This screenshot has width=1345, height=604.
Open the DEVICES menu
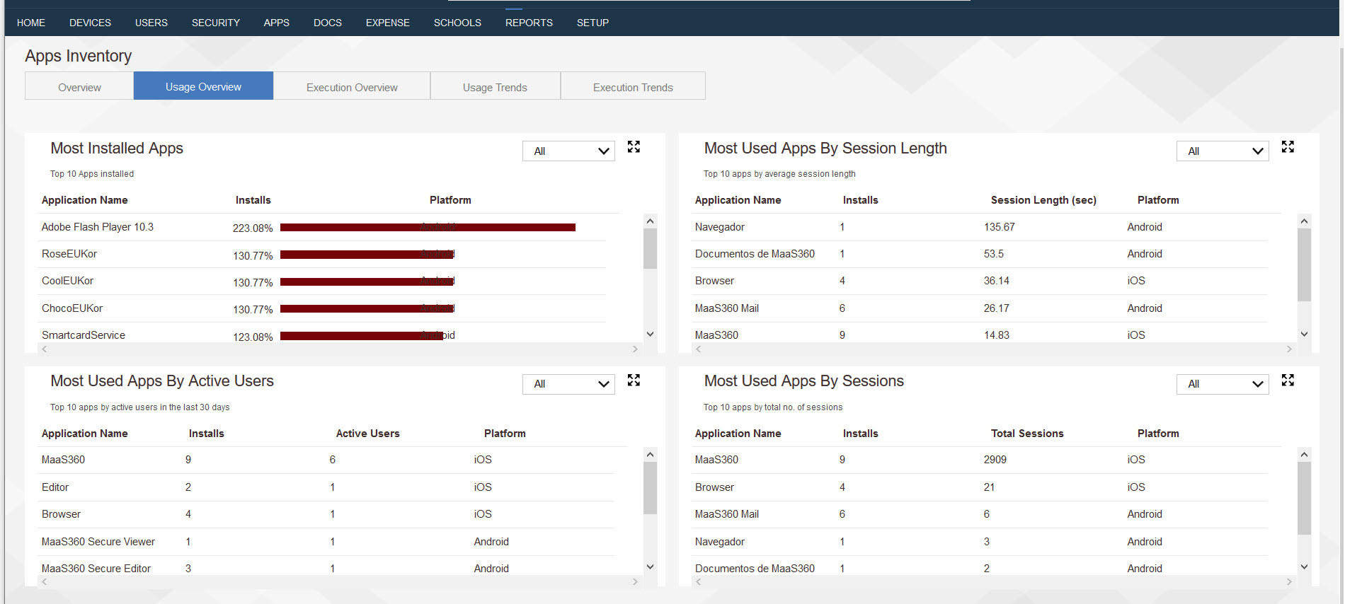[x=90, y=23]
